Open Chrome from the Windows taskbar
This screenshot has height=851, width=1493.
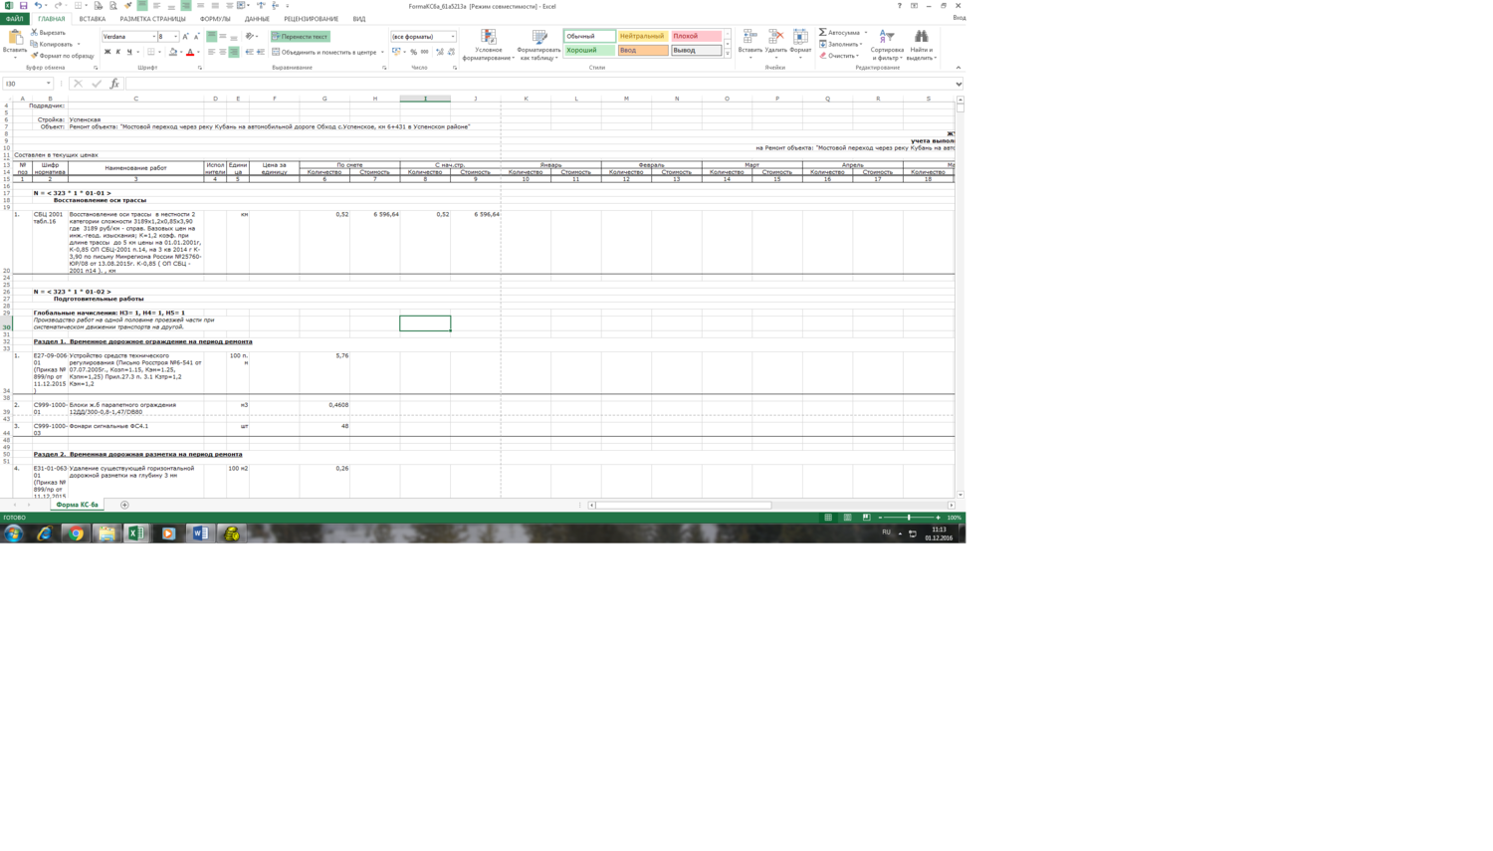pyautogui.click(x=76, y=533)
